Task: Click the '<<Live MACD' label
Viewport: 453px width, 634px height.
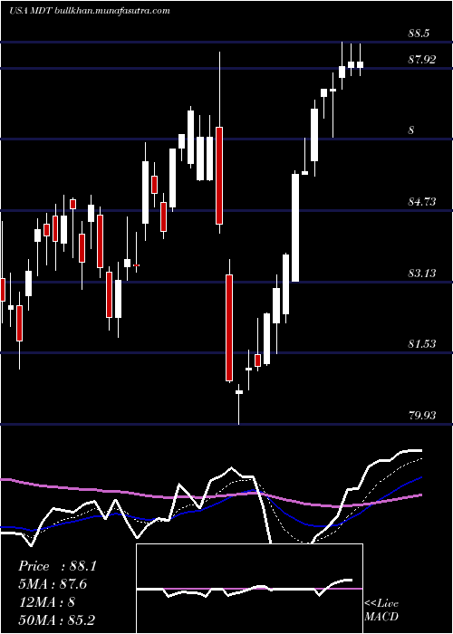Action: click(381, 610)
